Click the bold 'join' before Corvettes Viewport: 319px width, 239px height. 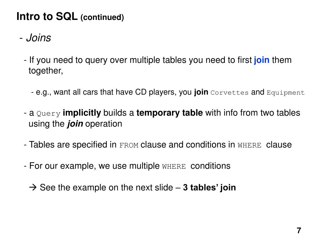(201, 92)
